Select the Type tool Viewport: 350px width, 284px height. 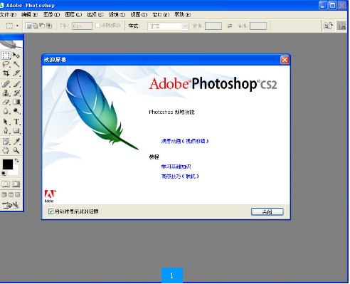click(16, 122)
